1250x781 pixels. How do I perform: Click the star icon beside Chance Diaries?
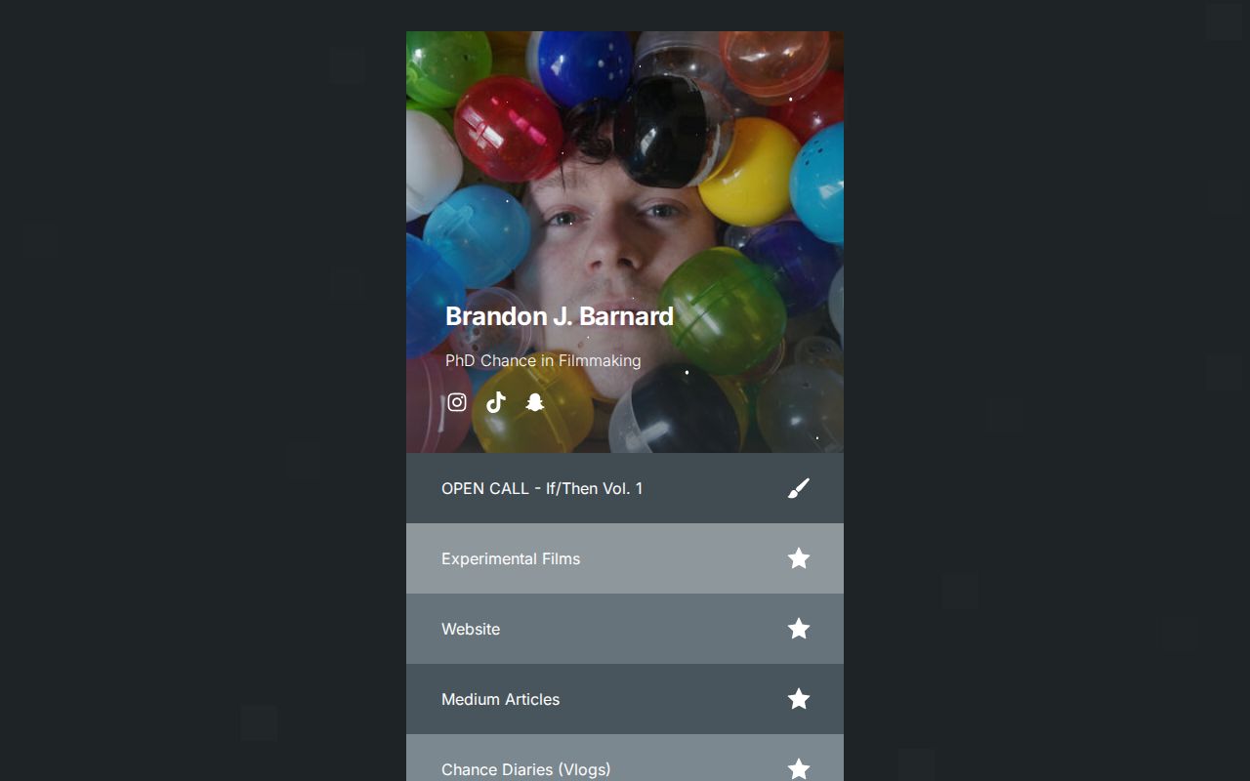click(799, 769)
